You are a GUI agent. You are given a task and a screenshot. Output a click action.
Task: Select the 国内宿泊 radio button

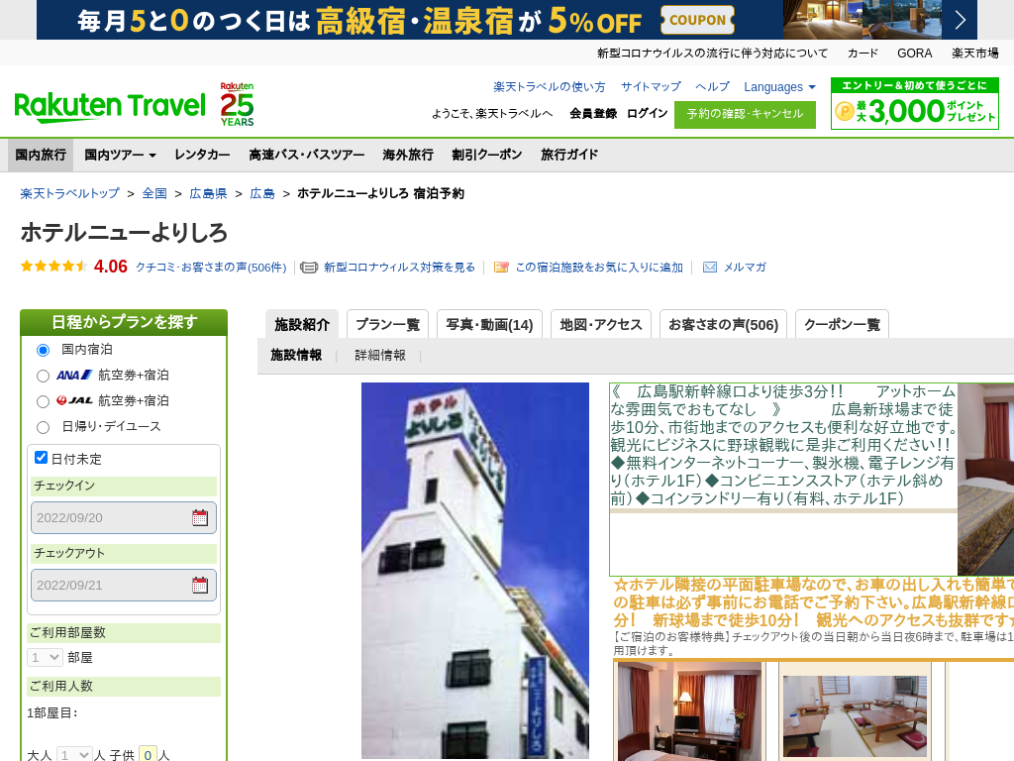(x=43, y=350)
